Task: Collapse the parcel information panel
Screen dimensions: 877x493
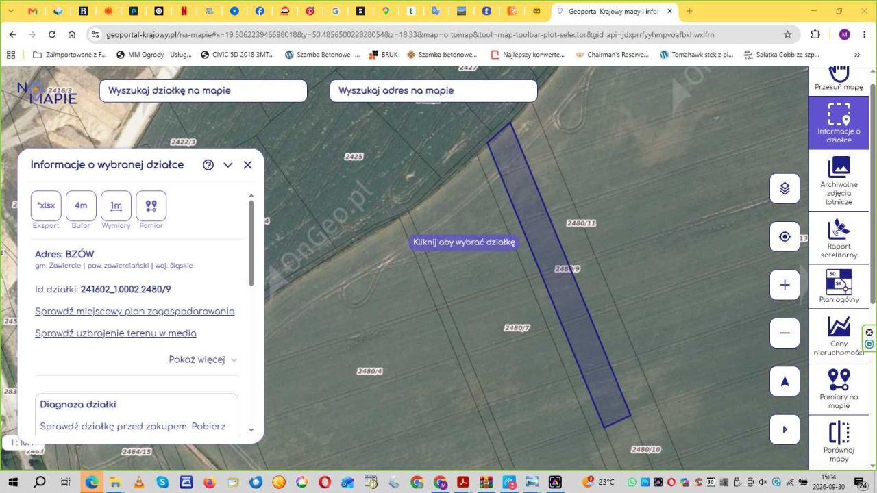Action: [228, 165]
